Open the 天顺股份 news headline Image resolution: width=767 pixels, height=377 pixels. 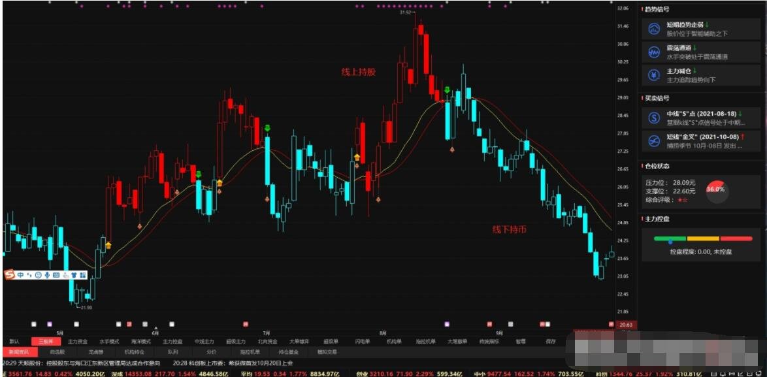click(81, 363)
